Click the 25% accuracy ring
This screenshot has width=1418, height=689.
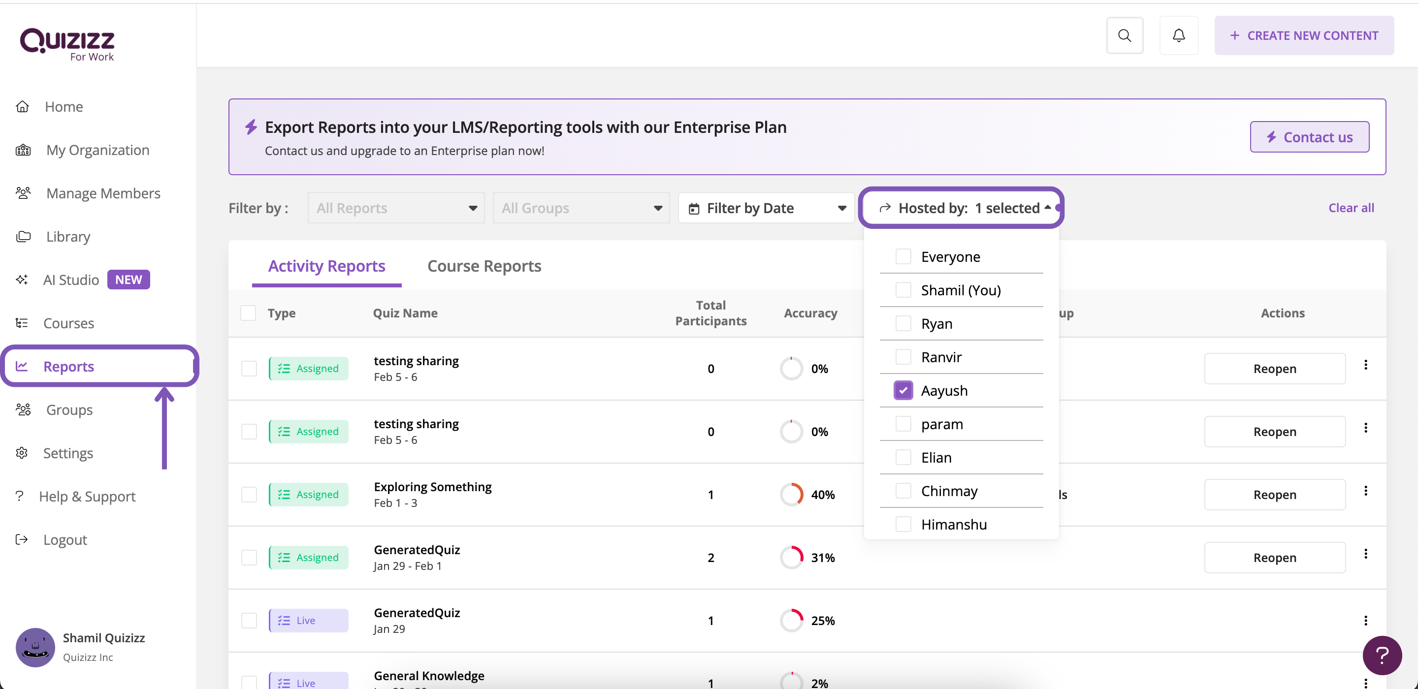tap(792, 620)
